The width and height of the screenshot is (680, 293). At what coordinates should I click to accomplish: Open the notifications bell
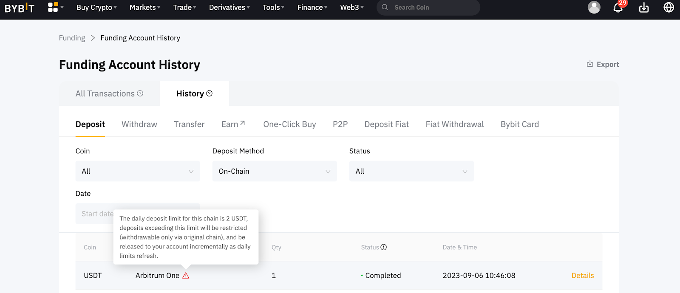tap(618, 8)
